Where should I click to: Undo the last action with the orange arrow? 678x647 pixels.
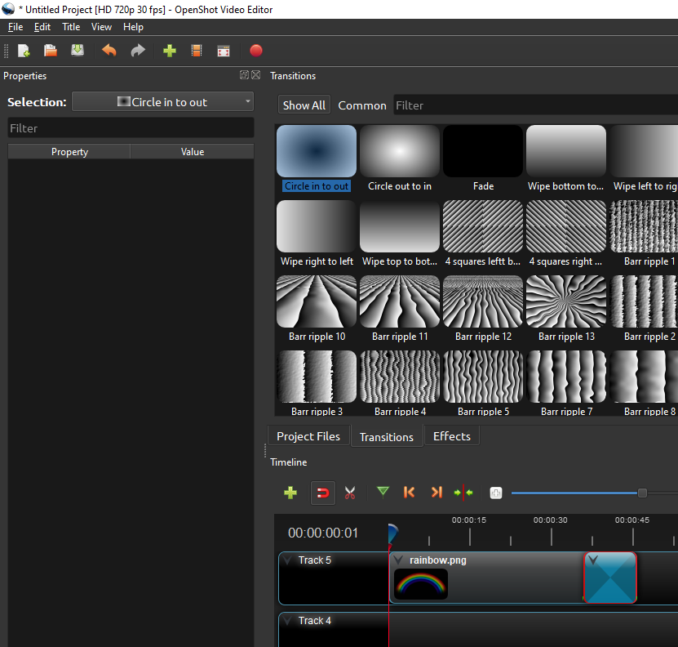pos(109,51)
